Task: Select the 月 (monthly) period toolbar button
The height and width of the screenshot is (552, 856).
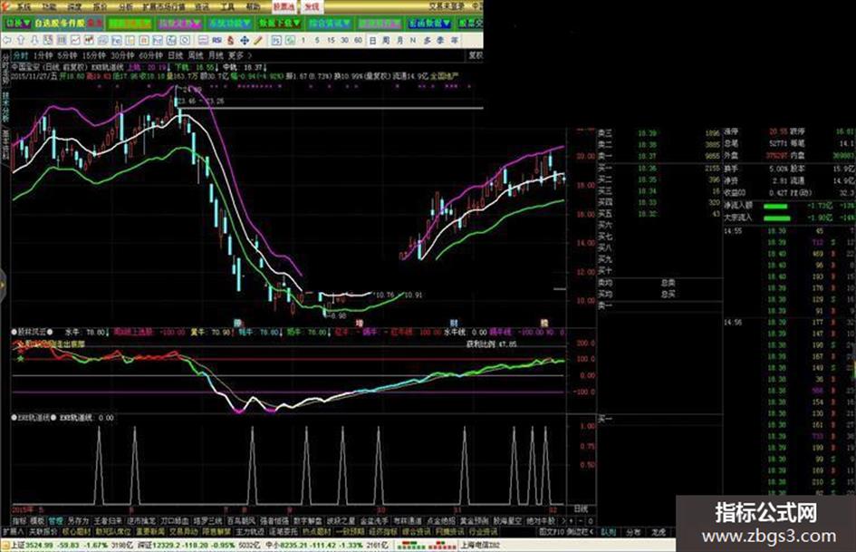Action: point(400,41)
